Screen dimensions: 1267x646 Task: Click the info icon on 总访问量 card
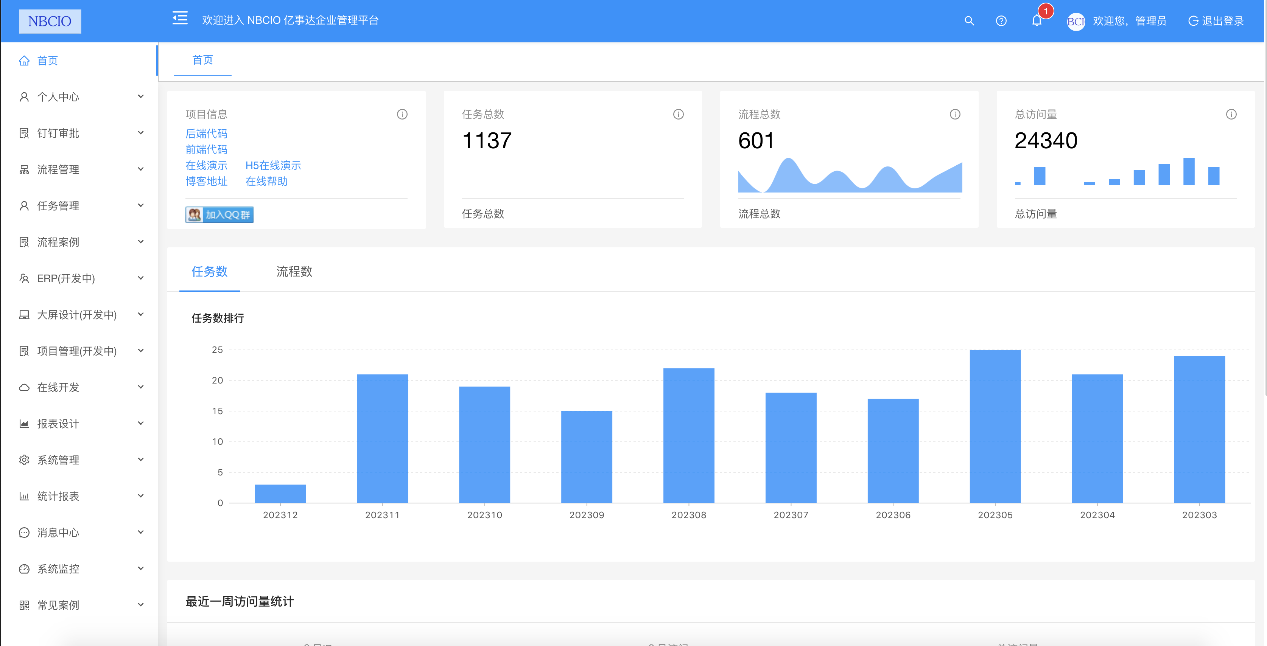[x=1231, y=114]
